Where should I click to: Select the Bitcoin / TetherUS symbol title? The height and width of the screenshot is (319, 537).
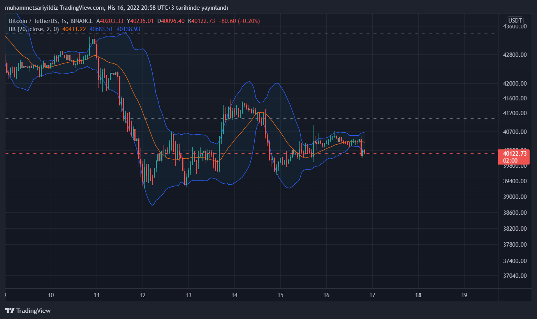tap(33, 21)
